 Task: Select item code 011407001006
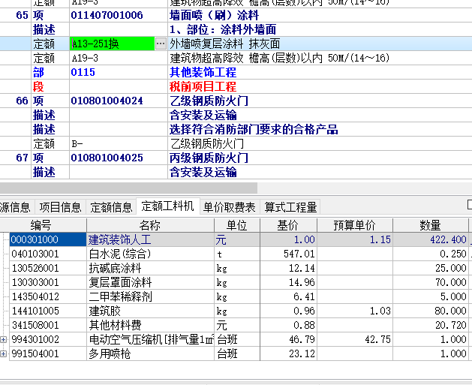[107, 15]
